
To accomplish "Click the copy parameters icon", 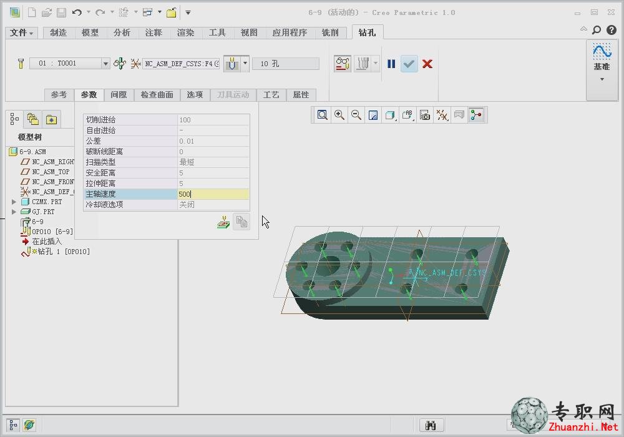I will tap(241, 222).
